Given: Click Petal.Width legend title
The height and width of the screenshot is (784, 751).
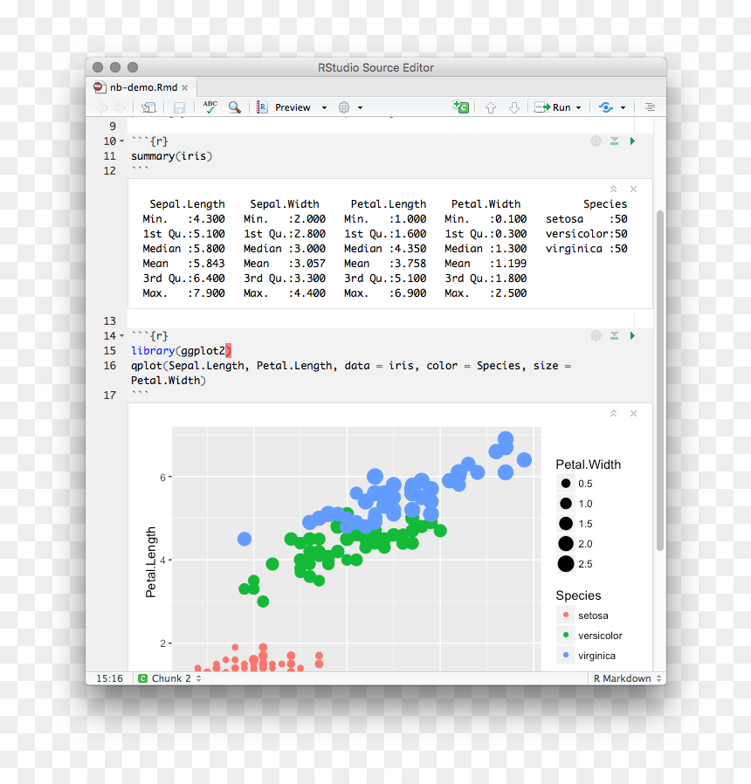Looking at the screenshot, I should click(589, 464).
